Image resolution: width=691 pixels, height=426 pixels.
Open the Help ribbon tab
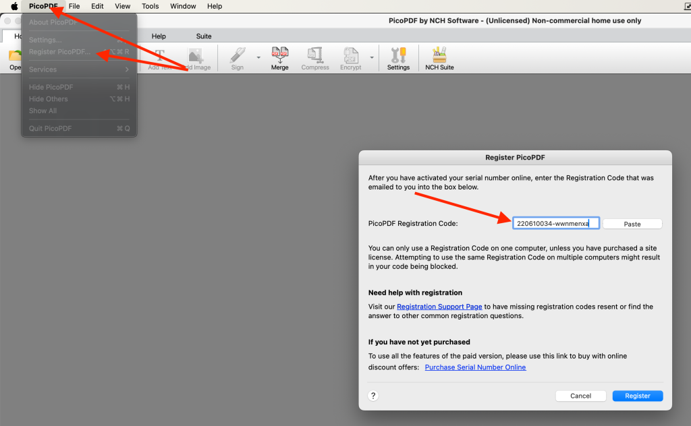click(159, 36)
